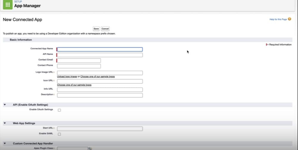Select the Contact Phone field

click(79, 66)
